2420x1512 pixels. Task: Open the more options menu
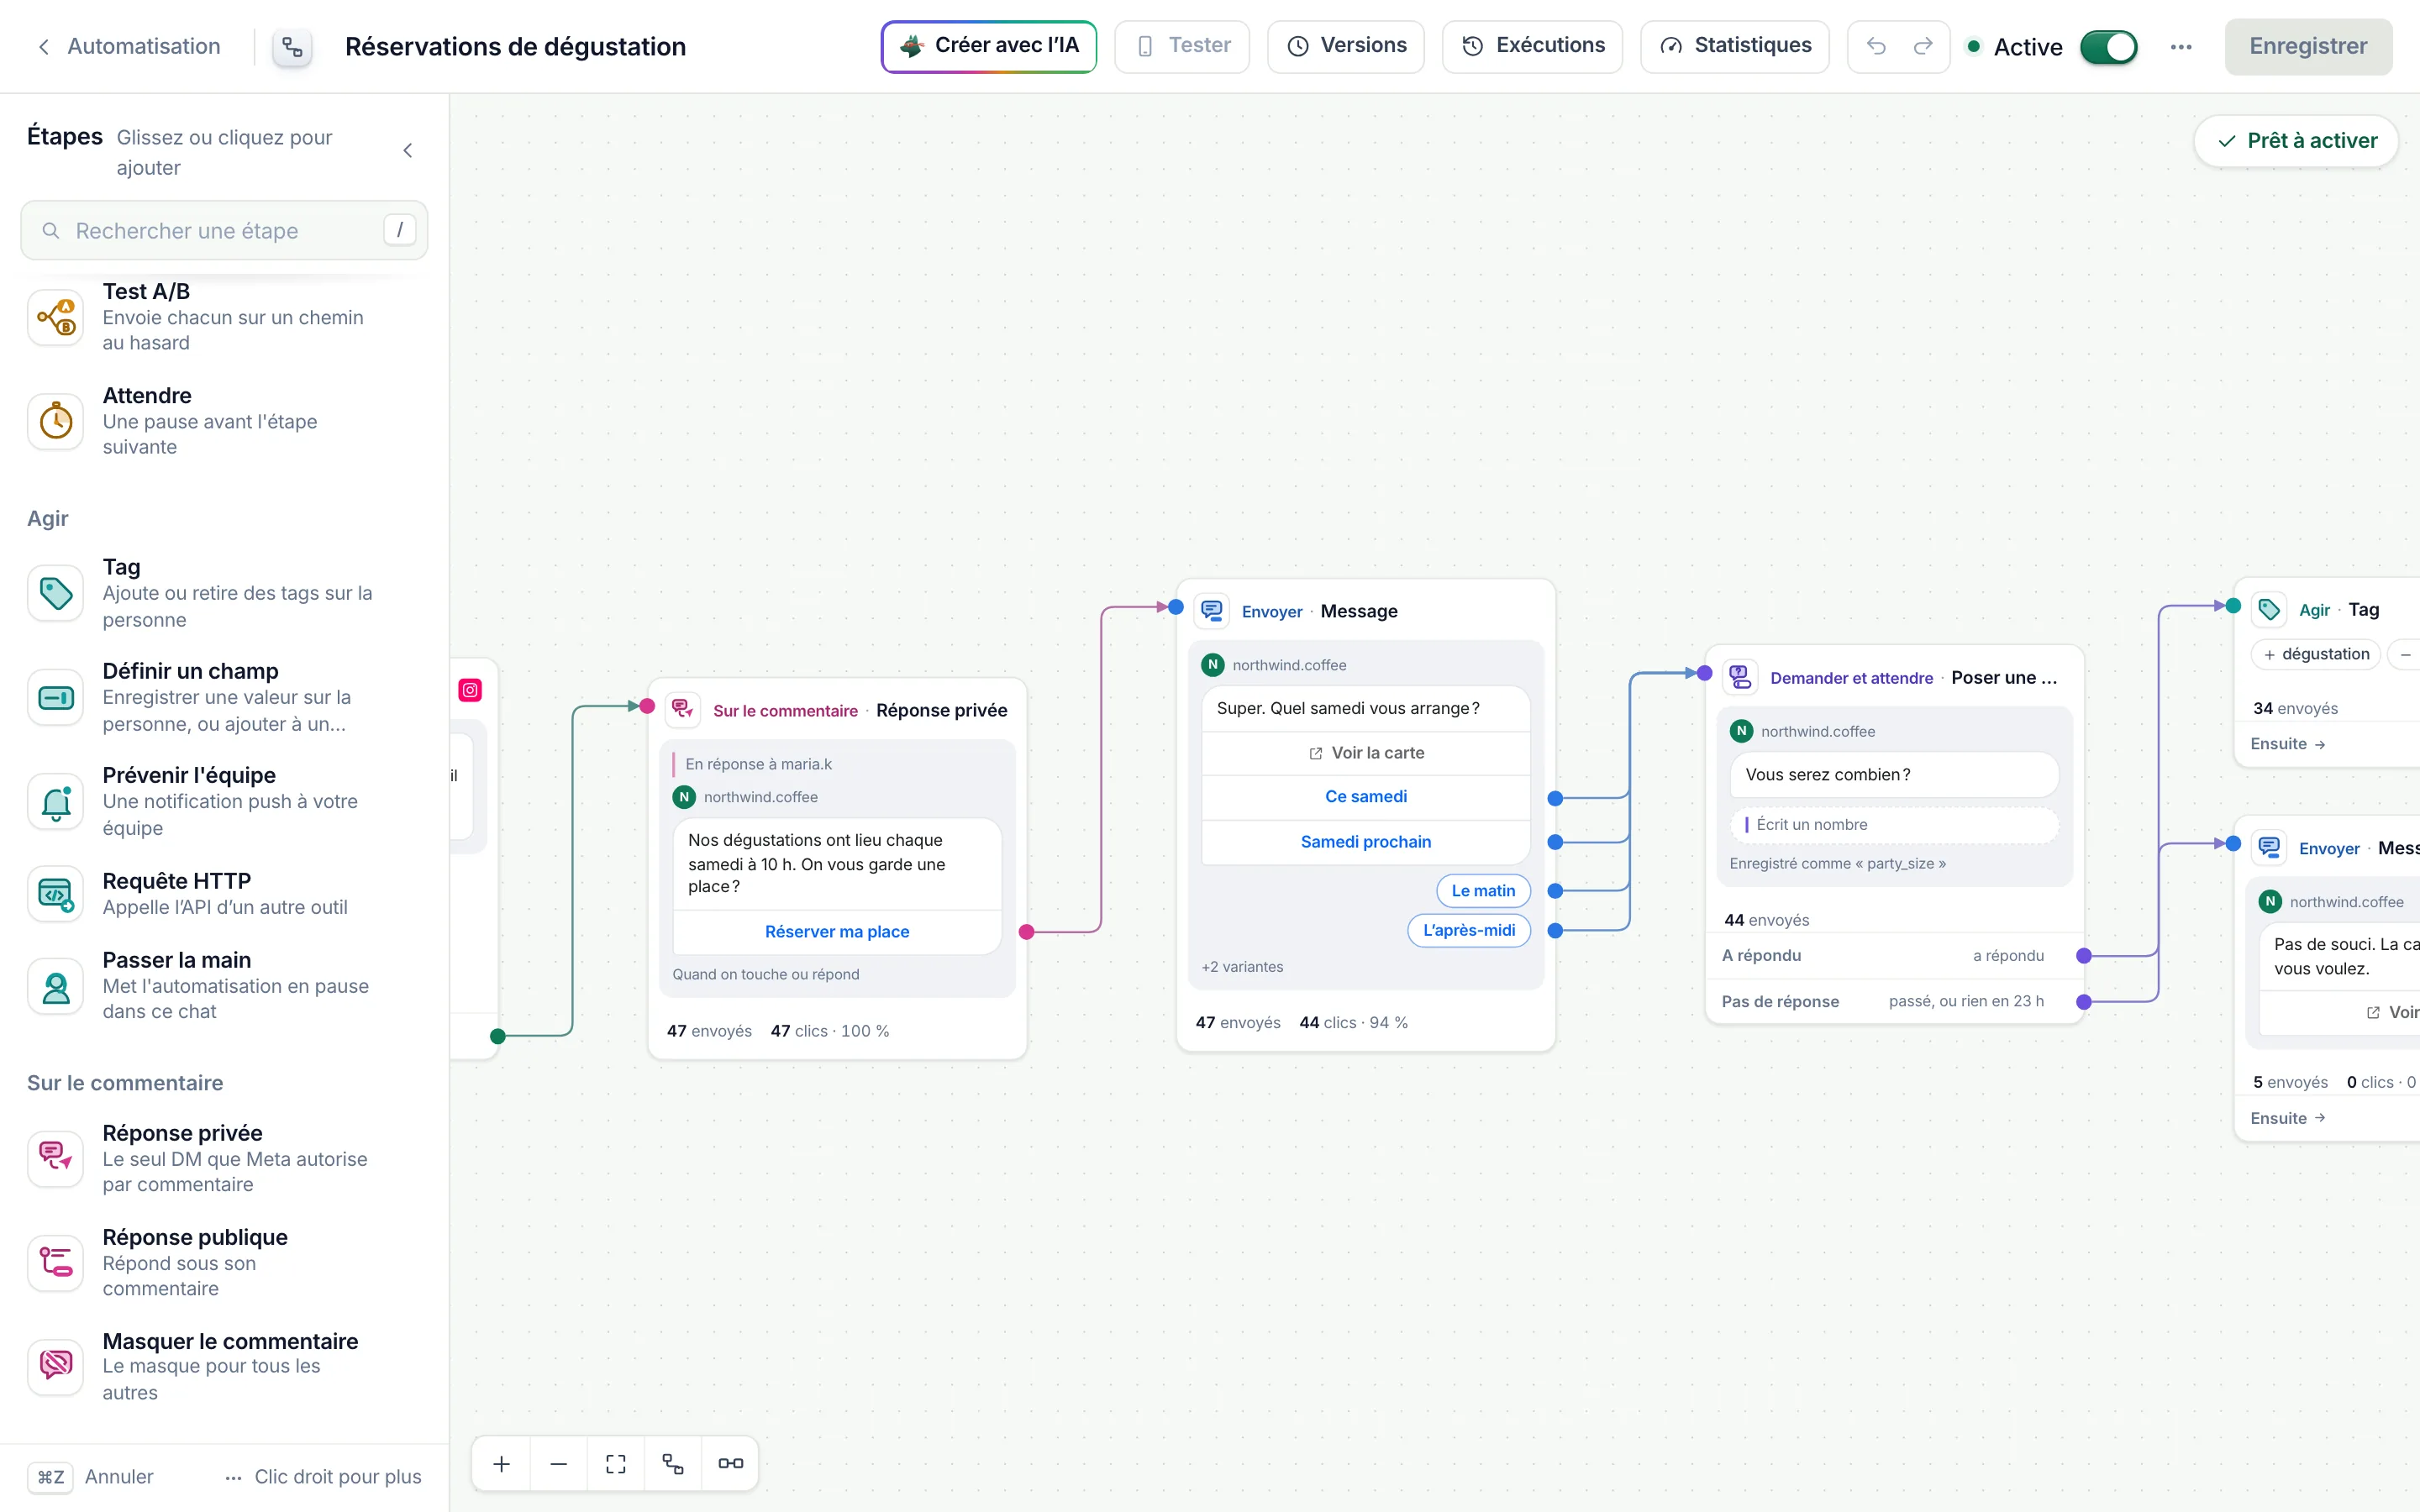2181,47
